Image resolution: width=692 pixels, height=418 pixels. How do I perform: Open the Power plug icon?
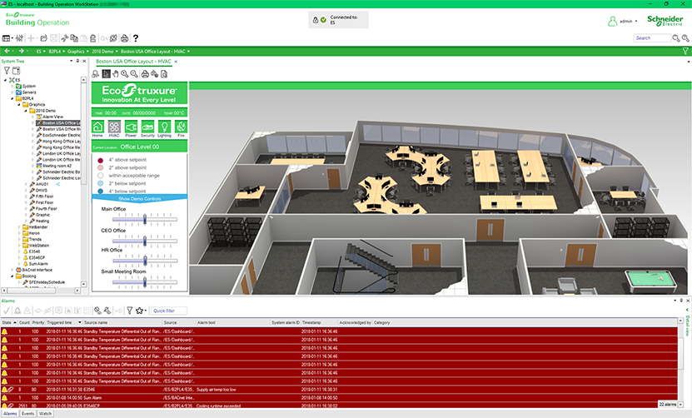tap(131, 127)
